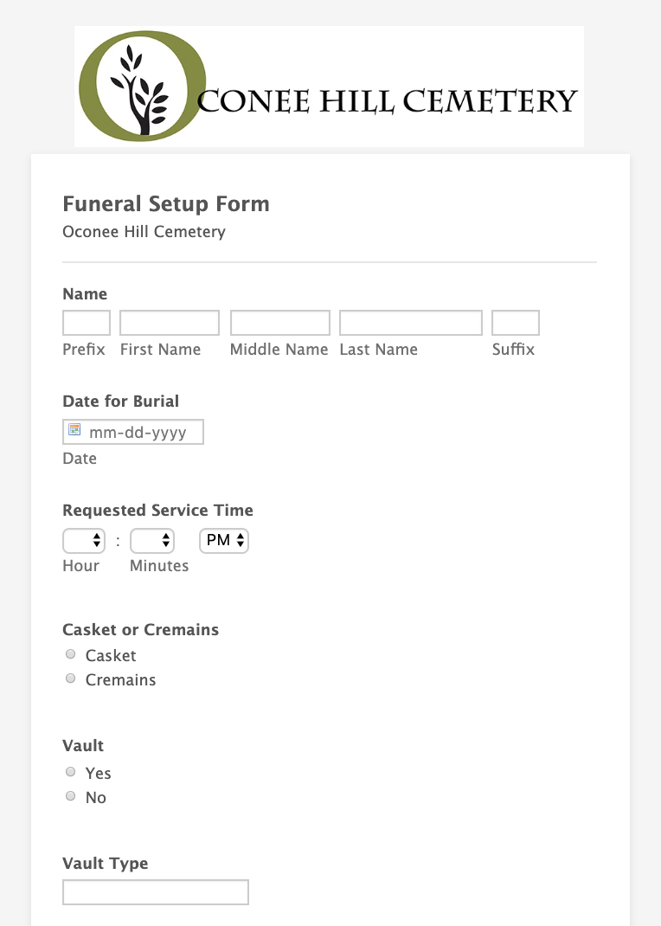Viewport: 661px width, 926px height.
Task: Click into the Last Name field
Action: (x=411, y=323)
